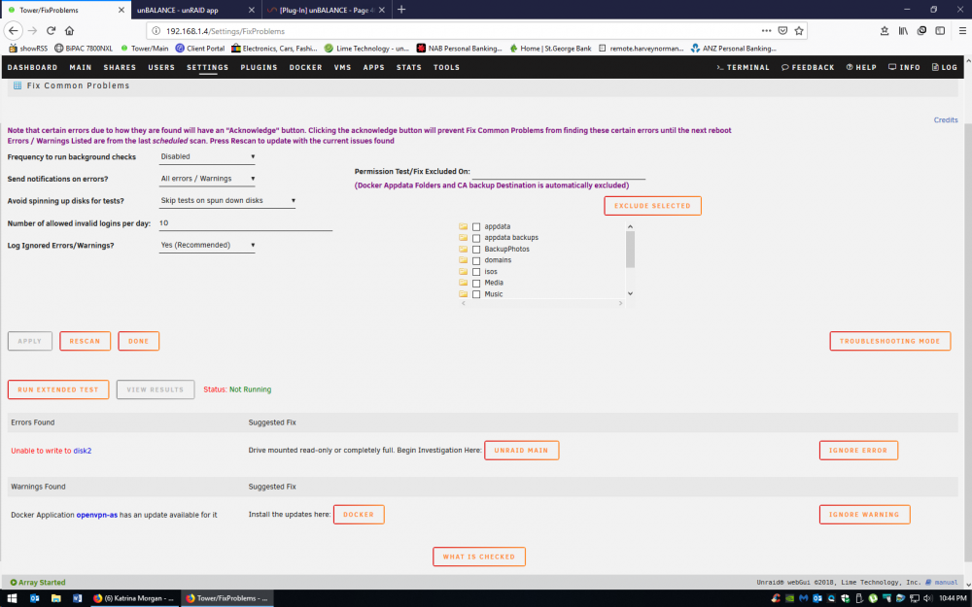Open Outlook from the taskbar
The width and height of the screenshot is (972, 607).
[35, 598]
